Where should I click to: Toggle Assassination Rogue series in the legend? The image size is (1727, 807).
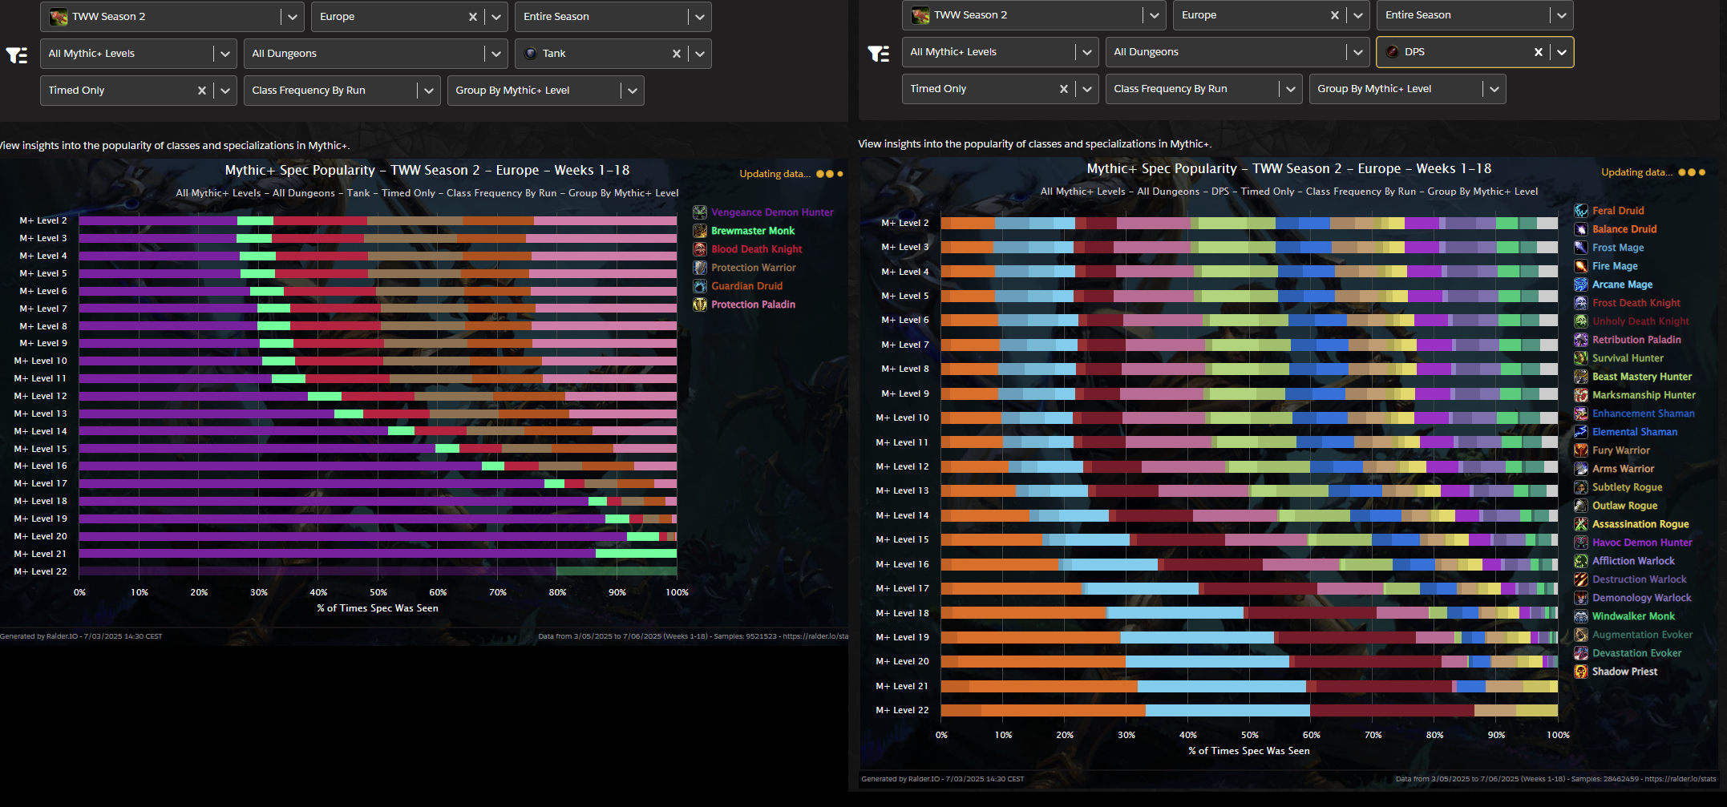tap(1640, 524)
